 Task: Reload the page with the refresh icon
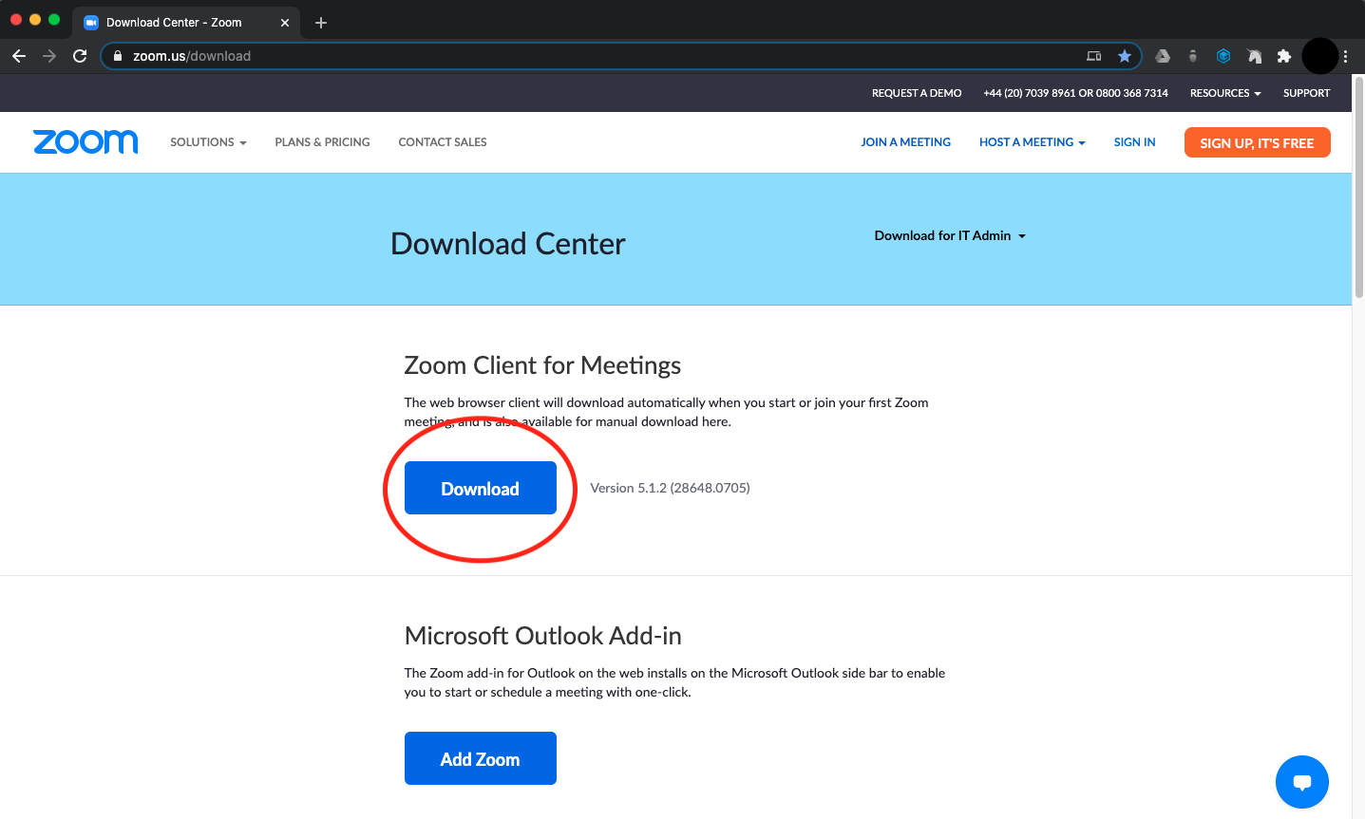pyautogui.click(x=80, y=56)
